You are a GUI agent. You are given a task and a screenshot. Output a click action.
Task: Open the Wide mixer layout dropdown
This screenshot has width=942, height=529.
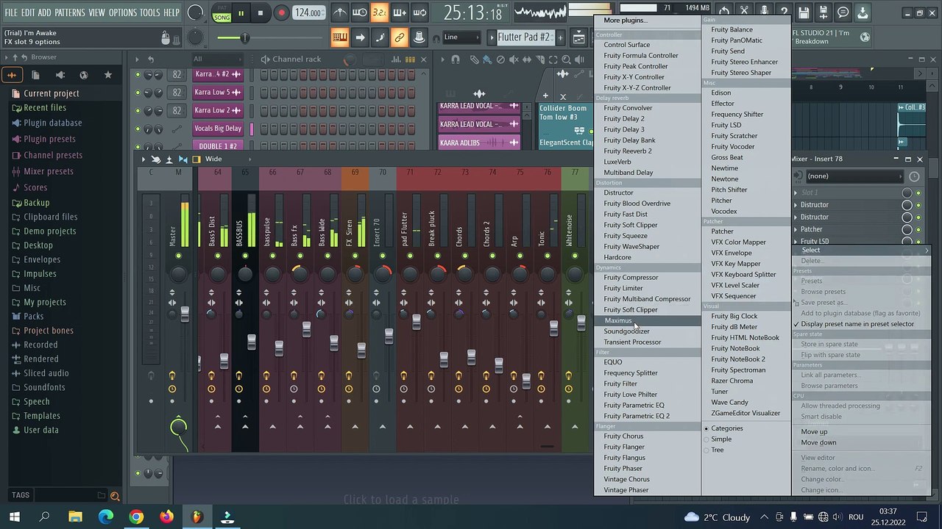pyautogui.click(x=228, y=159)
